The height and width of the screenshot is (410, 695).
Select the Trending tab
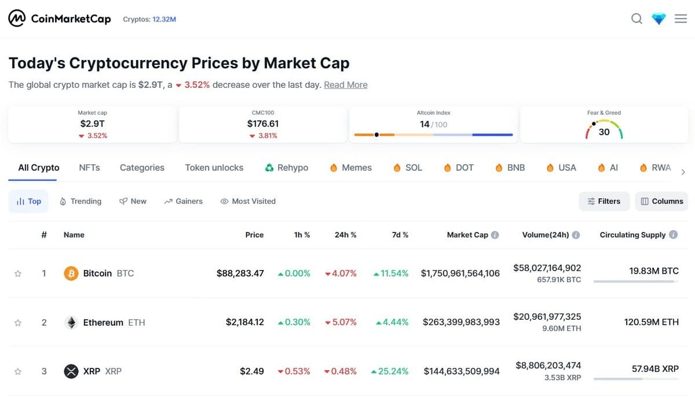coord(81,201)
